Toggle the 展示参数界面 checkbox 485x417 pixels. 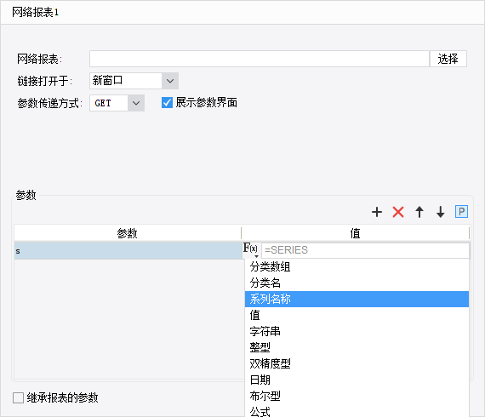coord(167,103)
